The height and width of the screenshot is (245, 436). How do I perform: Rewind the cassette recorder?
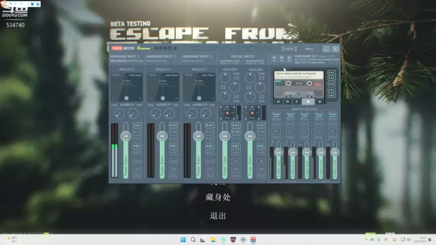pyautogui.click(x=278, y=102)
